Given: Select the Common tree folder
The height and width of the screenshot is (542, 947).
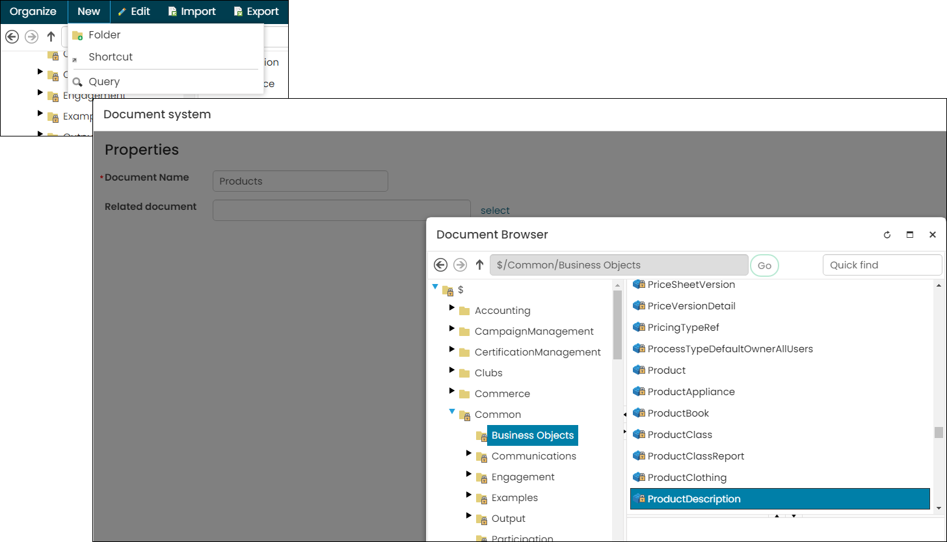Looking at the screenshot, I should [498, 415].
